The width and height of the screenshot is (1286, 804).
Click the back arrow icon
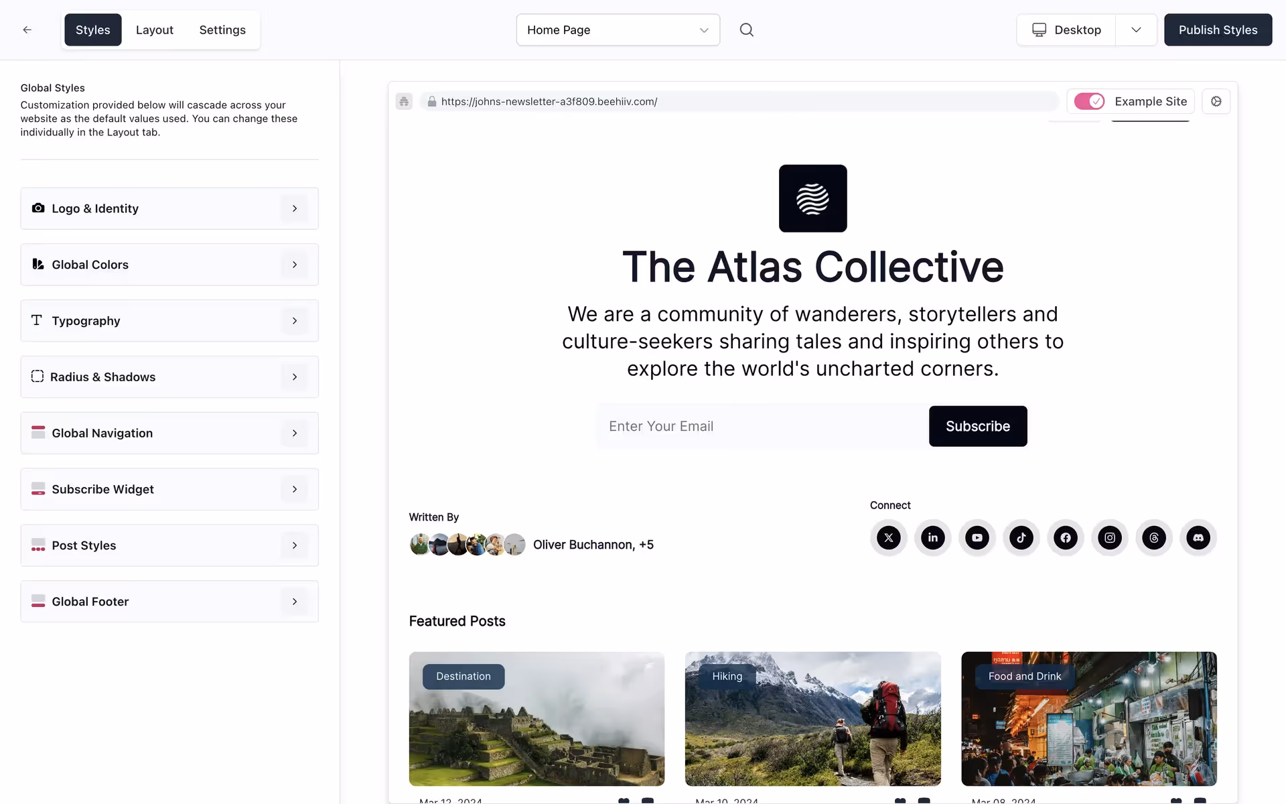pos(27,29)
